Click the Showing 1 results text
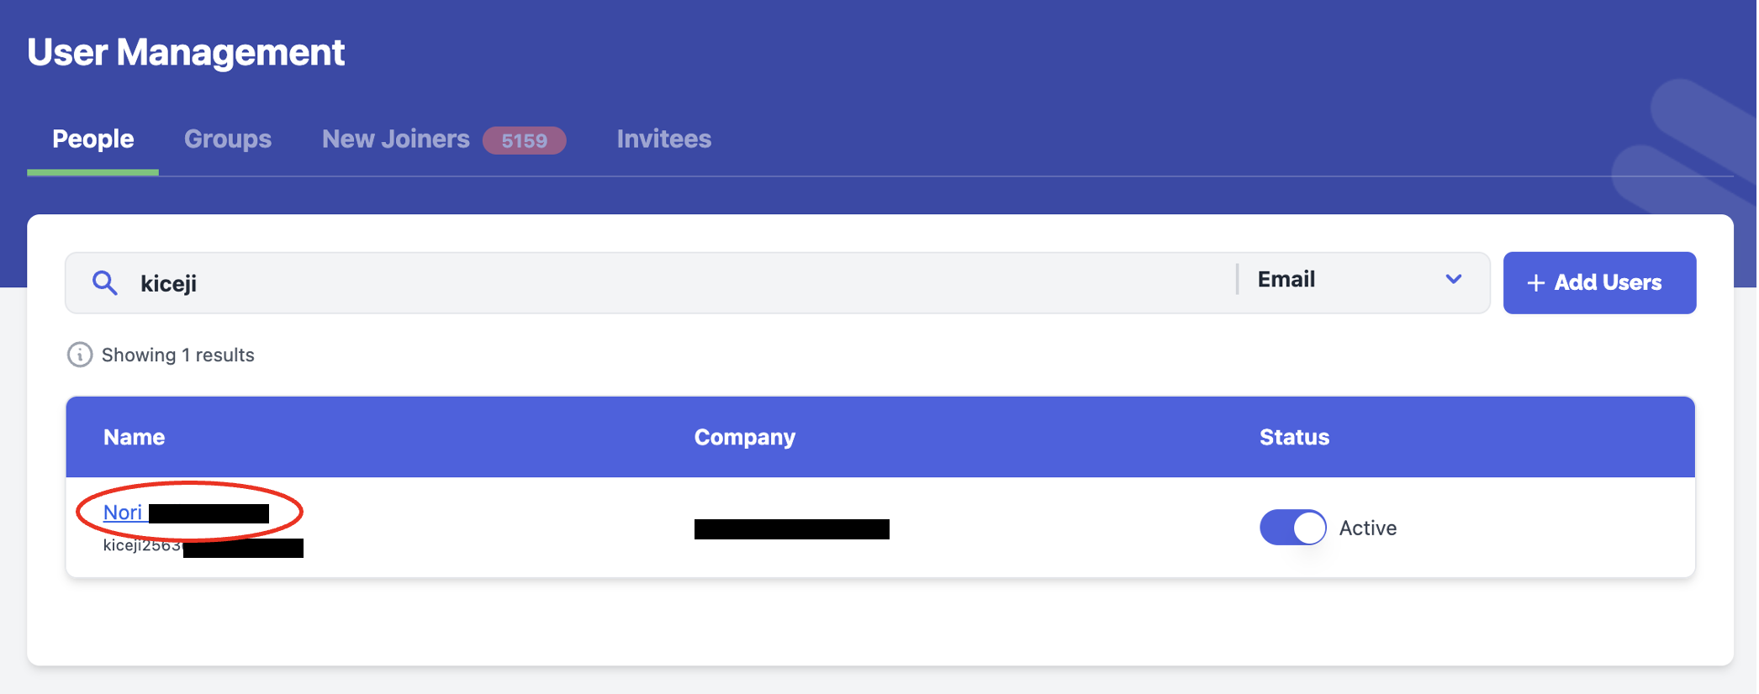Image resolution: width=1759 pixels, height=694 pixels. tap(177, 355)
